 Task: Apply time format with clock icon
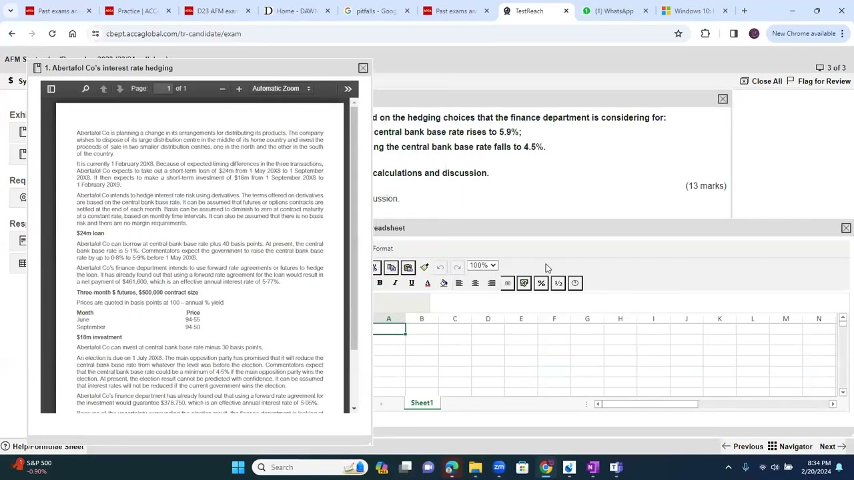pyautogui.click(x=575, y=283)
